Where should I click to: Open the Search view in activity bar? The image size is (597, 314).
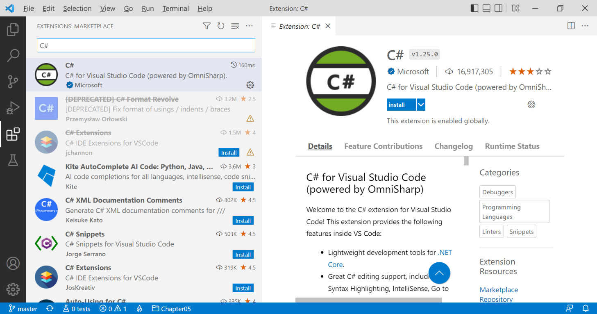13,55
